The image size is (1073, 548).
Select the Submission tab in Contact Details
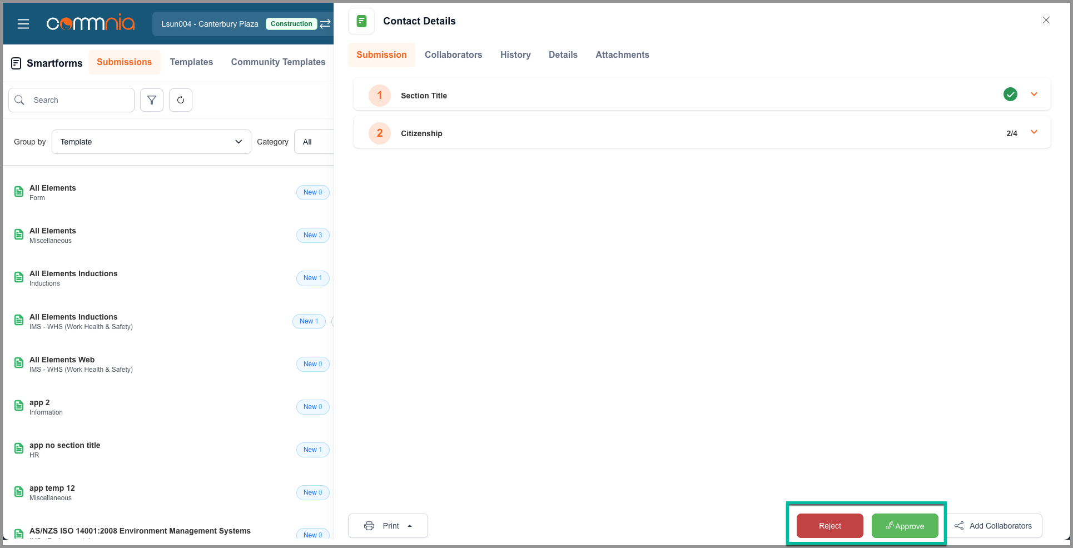(381, 55)
